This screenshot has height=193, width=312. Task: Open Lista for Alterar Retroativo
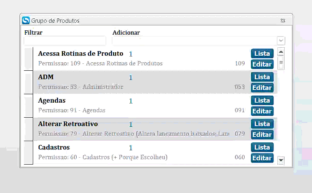point(262,124)
